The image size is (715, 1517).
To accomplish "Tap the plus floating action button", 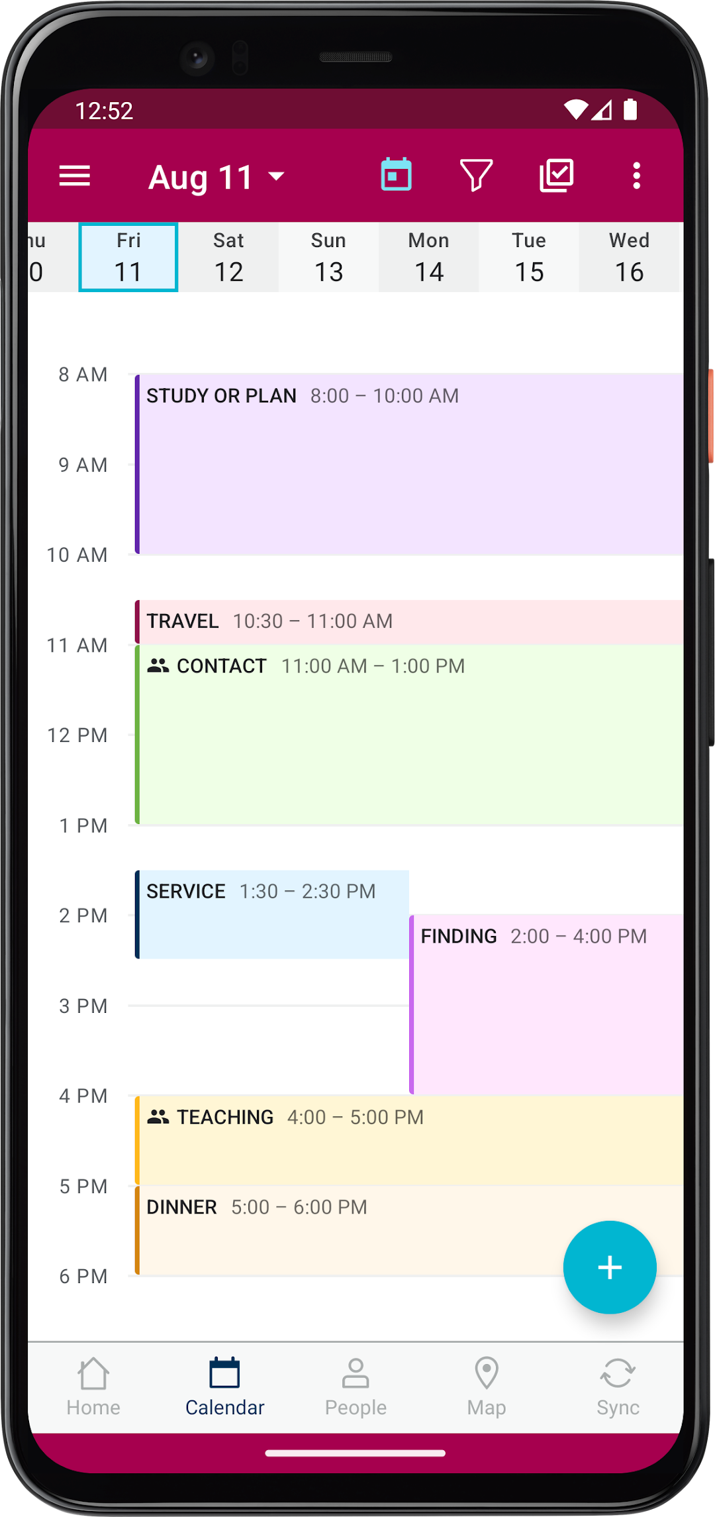I will click(610, 1267).
